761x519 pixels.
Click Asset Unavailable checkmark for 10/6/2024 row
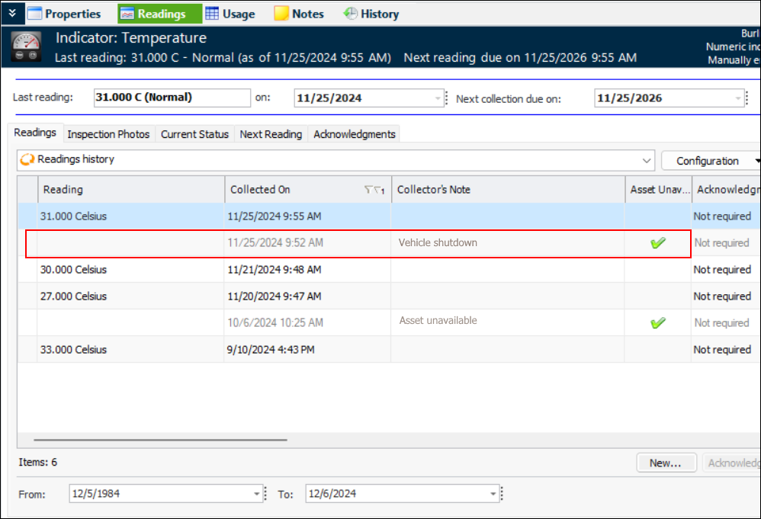657,323
